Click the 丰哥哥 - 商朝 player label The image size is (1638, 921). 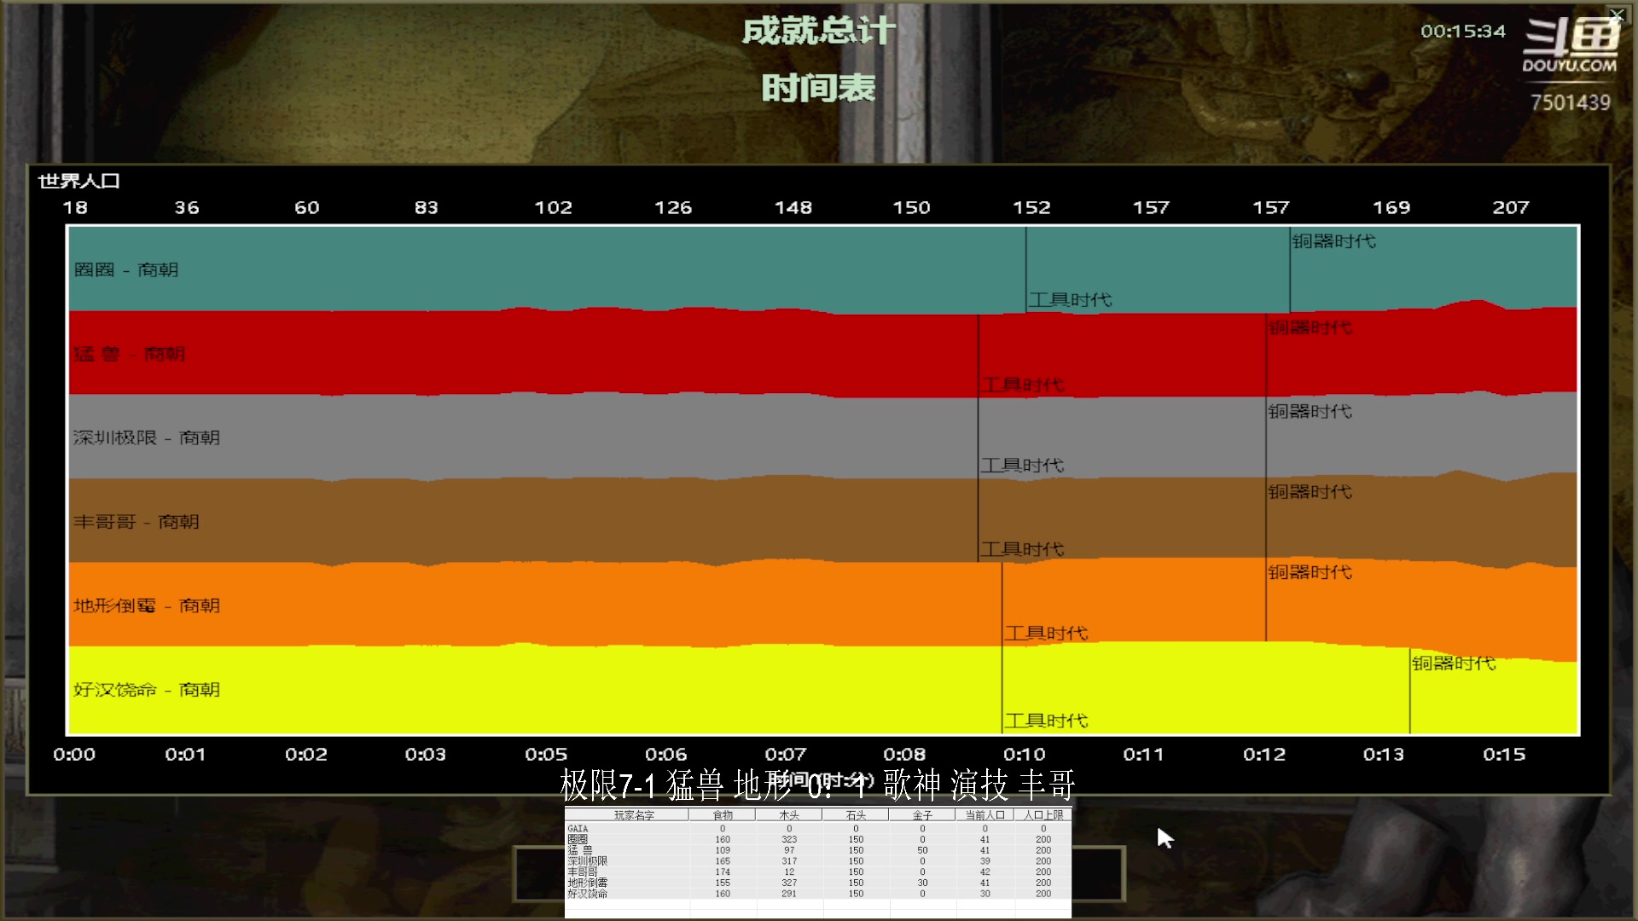coord(136,521)
